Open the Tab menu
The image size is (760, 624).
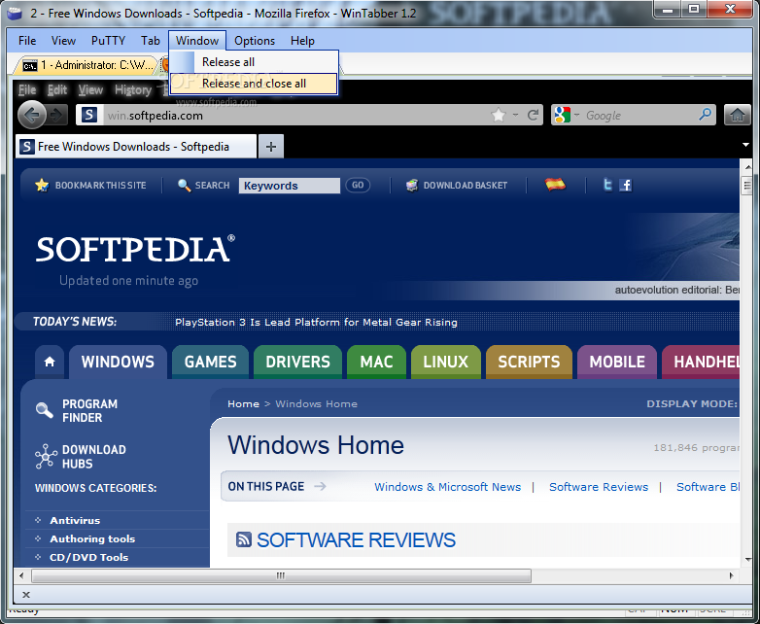click(151, 41)
